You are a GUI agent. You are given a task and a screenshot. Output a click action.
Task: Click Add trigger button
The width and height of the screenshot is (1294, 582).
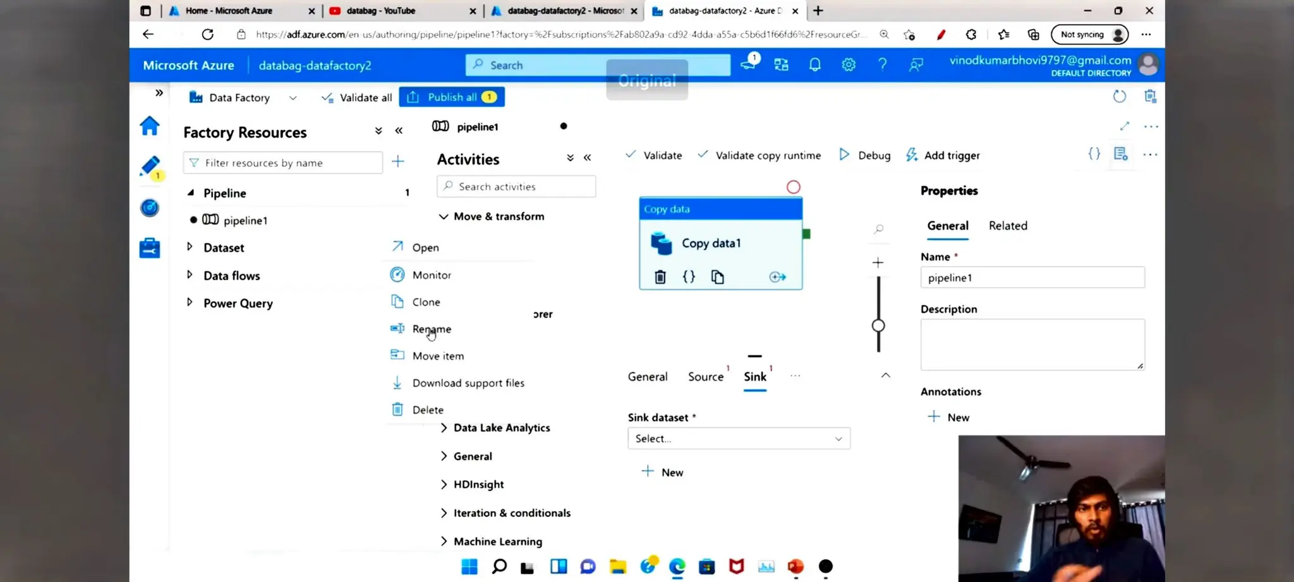pos(943,155)
